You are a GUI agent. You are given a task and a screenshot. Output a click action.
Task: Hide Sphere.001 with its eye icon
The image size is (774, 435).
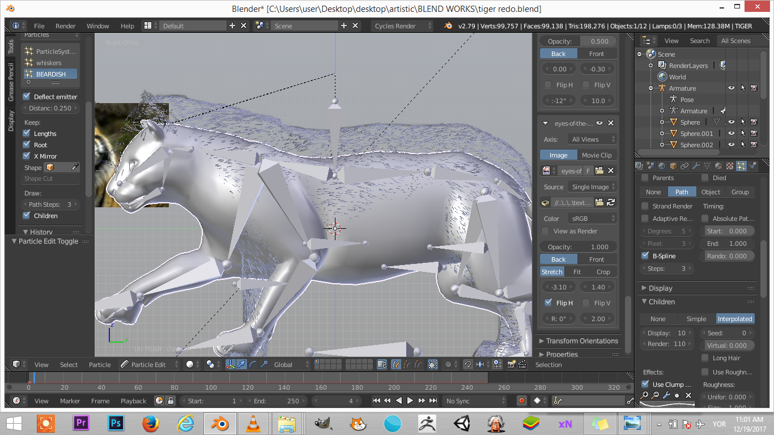point(732,134)
